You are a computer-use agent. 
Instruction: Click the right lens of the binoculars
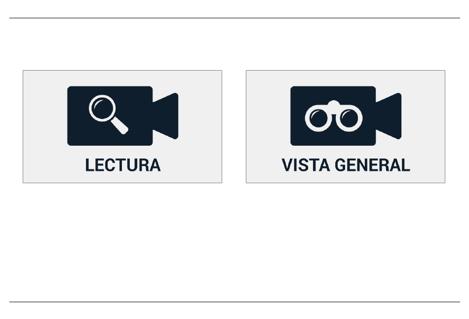pos(349,118)
